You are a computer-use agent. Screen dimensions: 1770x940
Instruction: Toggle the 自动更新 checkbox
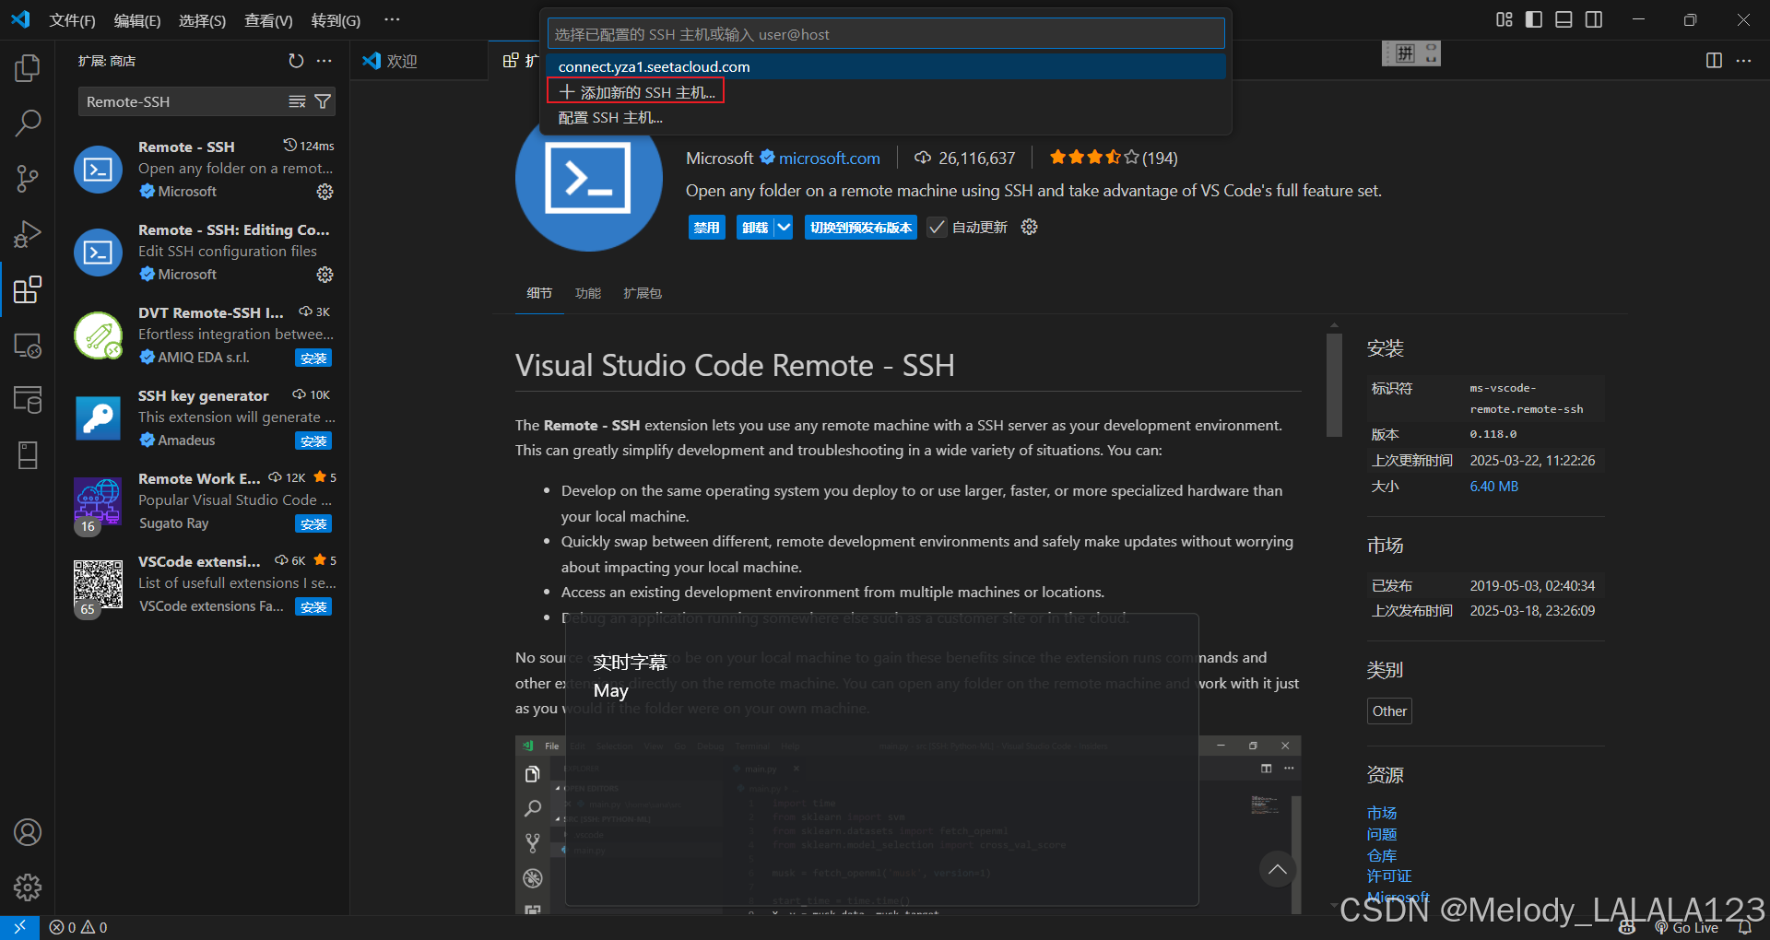937,228
